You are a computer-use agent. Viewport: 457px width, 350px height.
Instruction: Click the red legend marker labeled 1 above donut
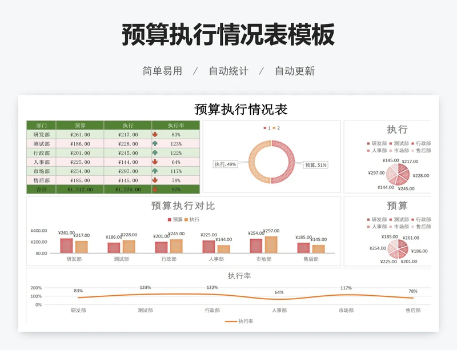[x=265, y=128]
